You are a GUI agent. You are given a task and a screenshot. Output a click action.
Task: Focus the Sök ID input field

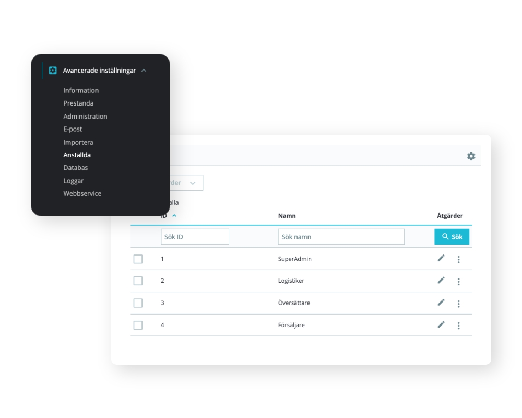(x=195, y=237)
